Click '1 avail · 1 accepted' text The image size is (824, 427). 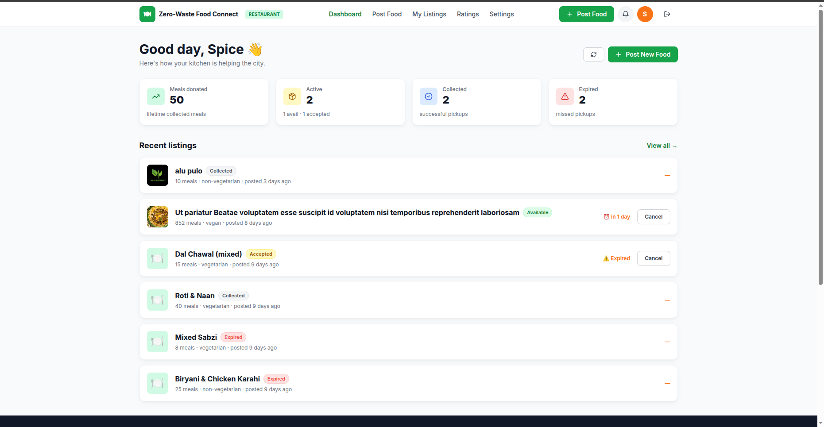(306, 114)
